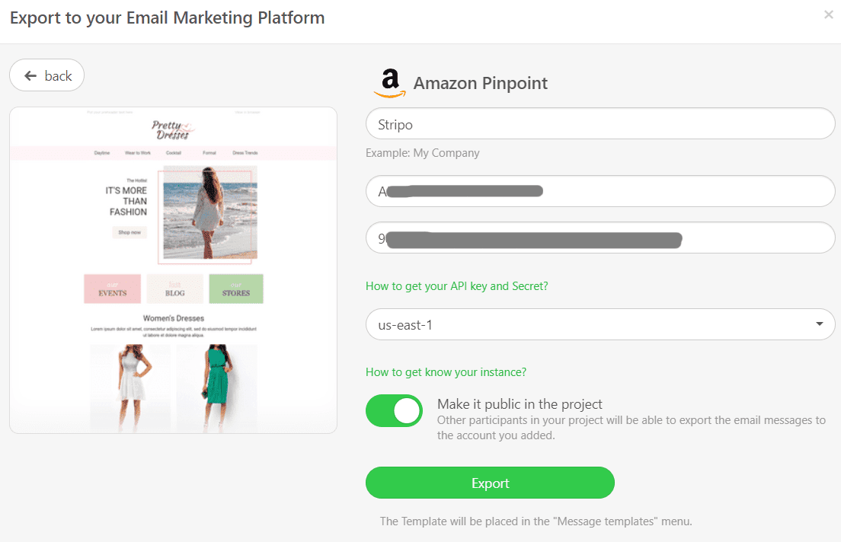Click the back arrow icon
The image size is (841, 542).
[30, 76]
